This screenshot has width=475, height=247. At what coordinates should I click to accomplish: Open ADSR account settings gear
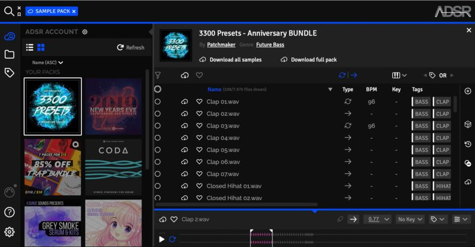(x=85, y=32)
